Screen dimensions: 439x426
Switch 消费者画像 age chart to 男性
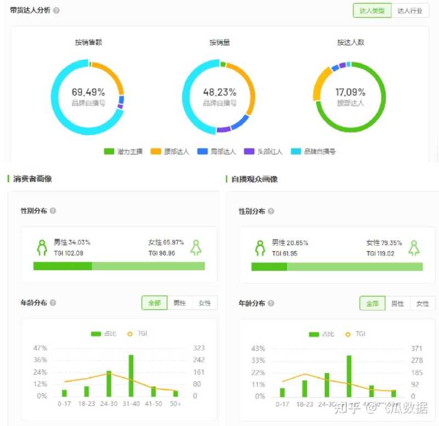click(181, 302)
